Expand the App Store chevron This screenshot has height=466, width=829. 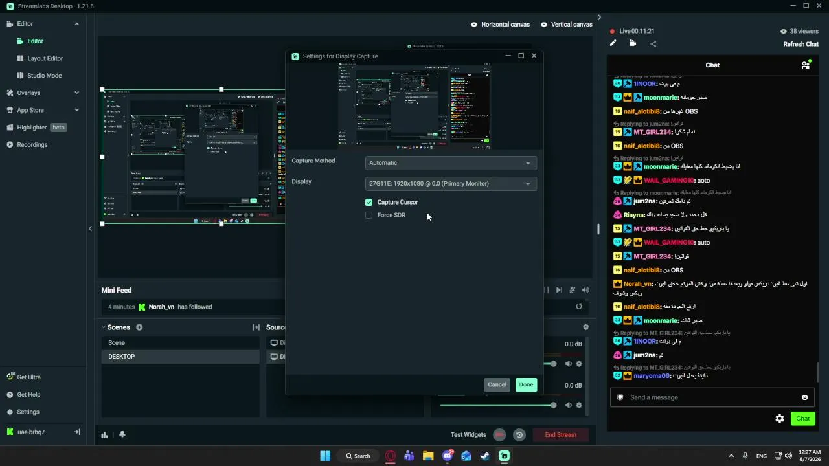(x=76, y=110)
